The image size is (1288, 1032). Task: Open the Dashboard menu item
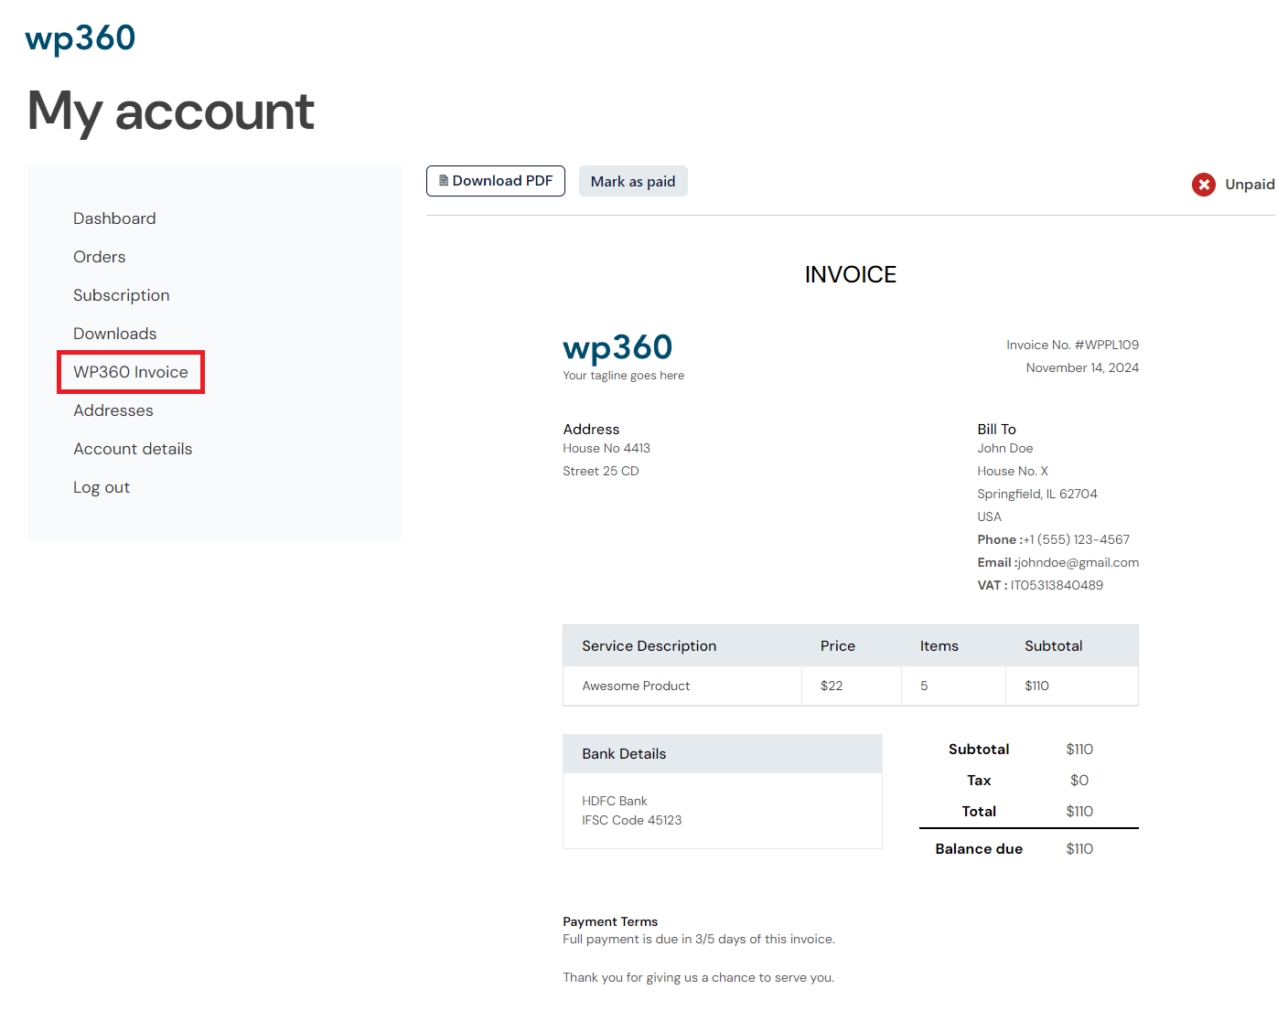(114, 218)
